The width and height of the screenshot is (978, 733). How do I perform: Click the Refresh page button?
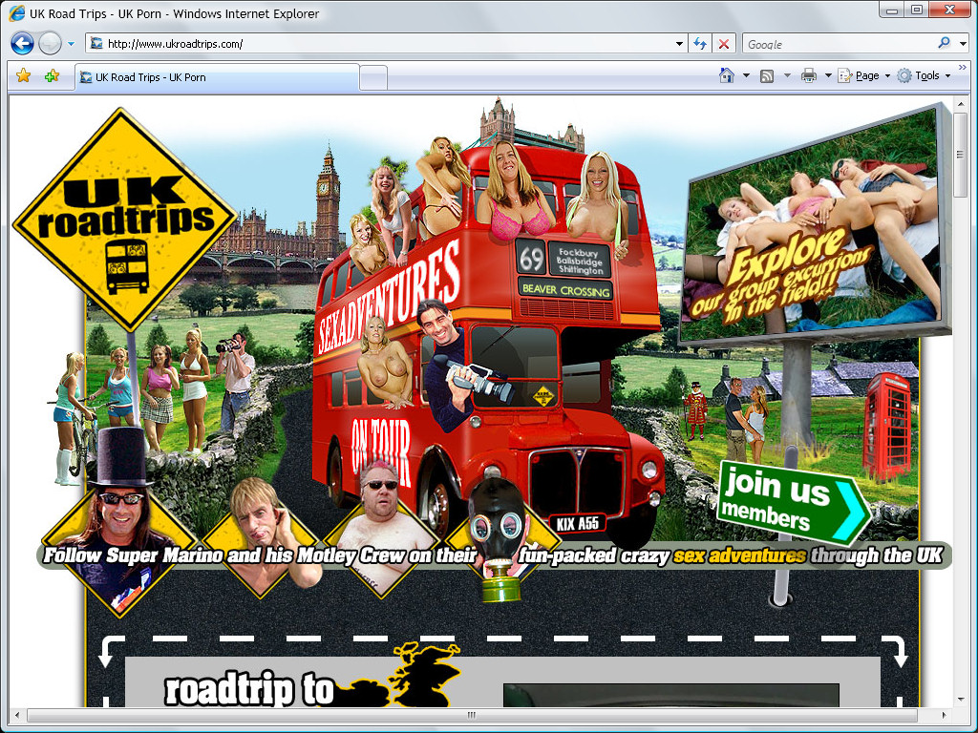(700, 44)
